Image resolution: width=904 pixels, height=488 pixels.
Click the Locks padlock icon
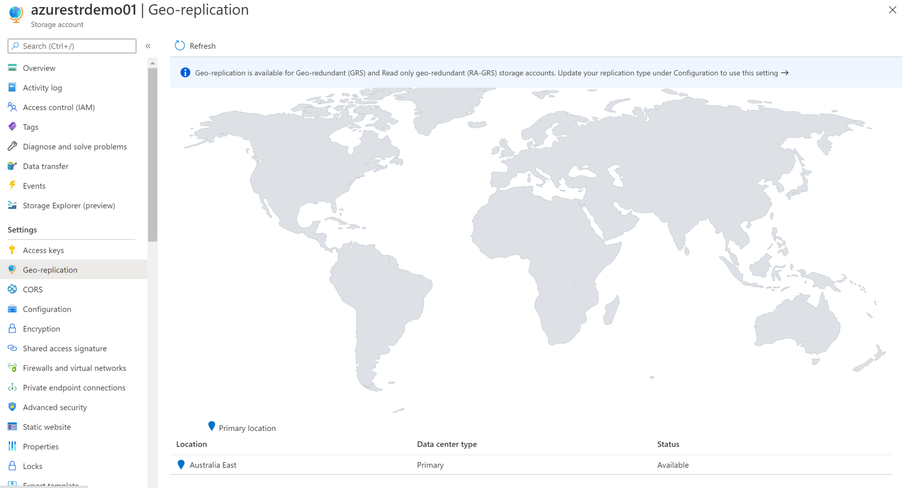point(12,466)
